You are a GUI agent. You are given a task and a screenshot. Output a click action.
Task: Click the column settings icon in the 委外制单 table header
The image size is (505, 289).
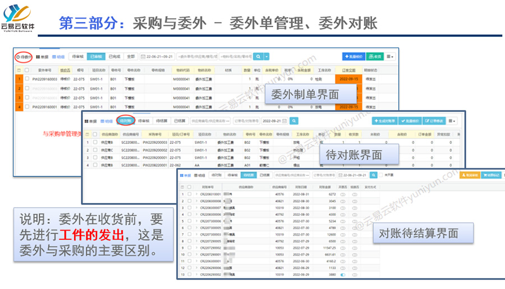tap(19, 70)
